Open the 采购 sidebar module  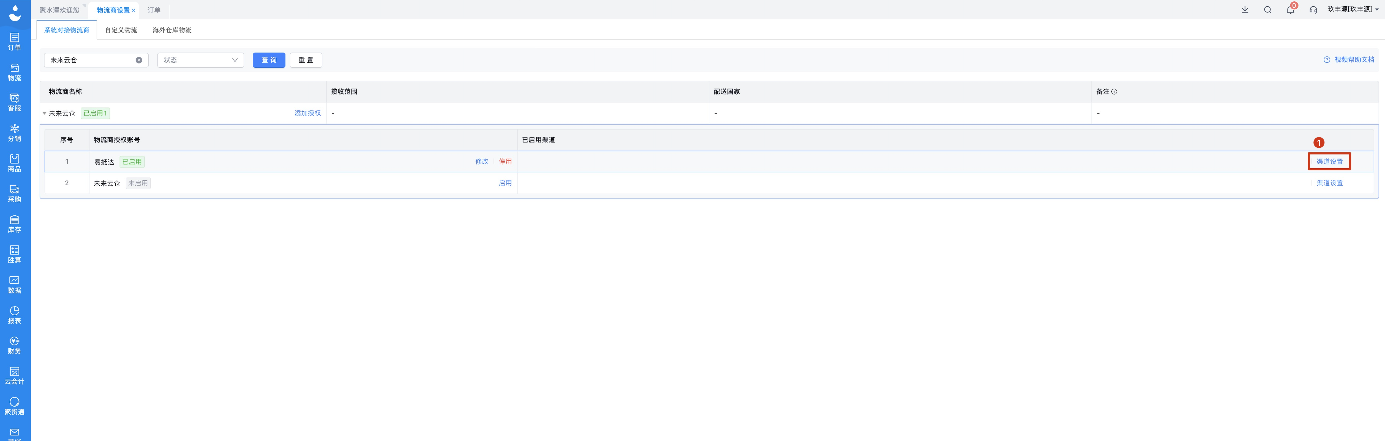[15, 194]
